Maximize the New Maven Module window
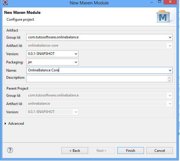The height and width of the screenshot is (161, 180). coord(160,2)
